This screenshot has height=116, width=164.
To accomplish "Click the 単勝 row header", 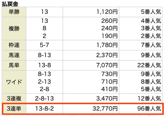I will tap(14, 12).
